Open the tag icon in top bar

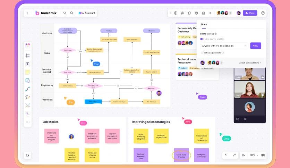(65, 13)
